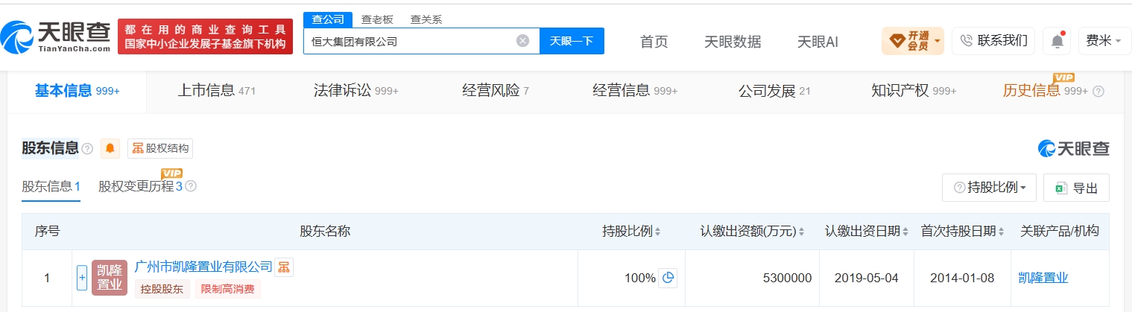This screenshot has width=1132, height=312.
Task: Click the 导出 export button
Action: [1076, 188]
